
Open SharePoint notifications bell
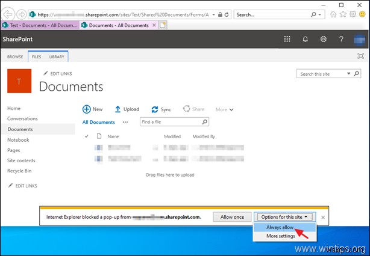[305, 39]
